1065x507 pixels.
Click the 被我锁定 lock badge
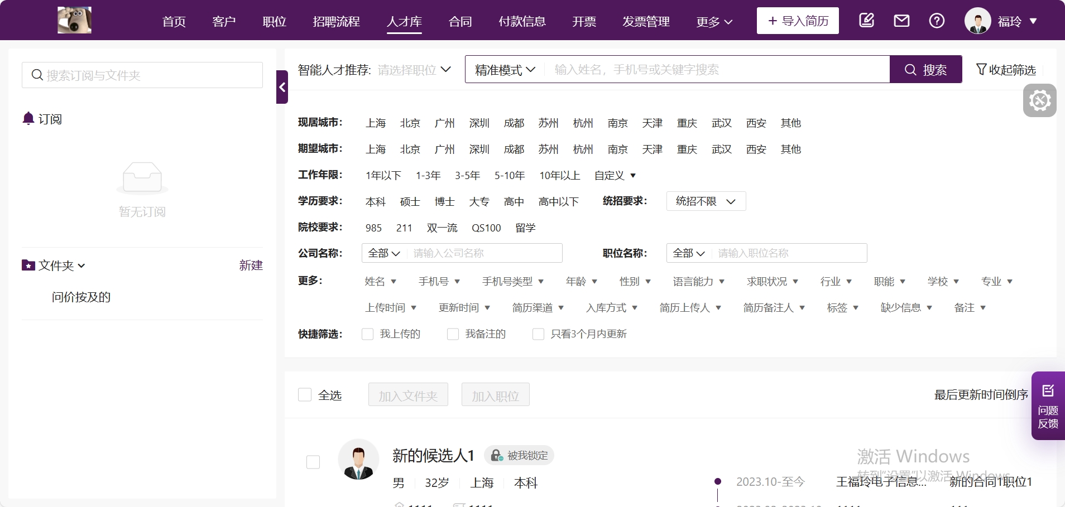519,456
